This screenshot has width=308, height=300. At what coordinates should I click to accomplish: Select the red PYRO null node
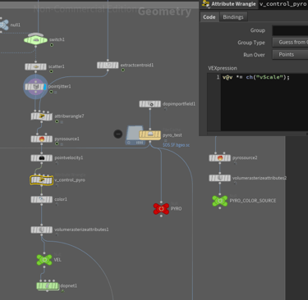click(161, 209)
